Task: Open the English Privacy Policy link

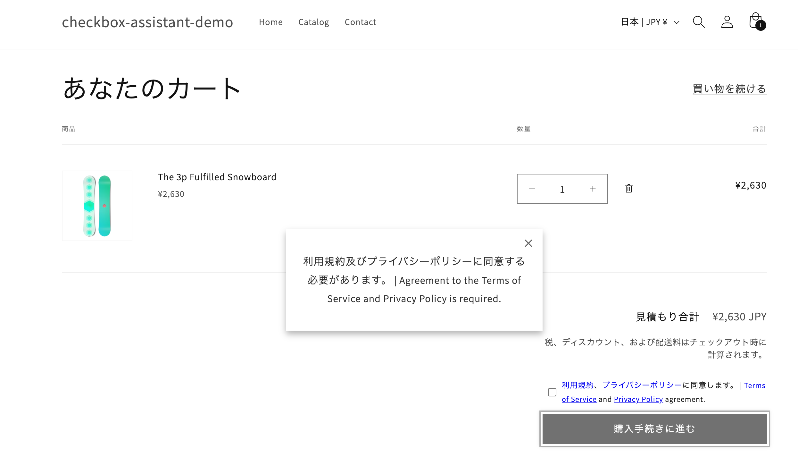Action: pyautogui.click(x=638, y=399)
